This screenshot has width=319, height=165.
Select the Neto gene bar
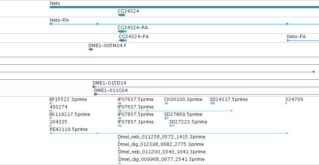(x=184, y=7)
